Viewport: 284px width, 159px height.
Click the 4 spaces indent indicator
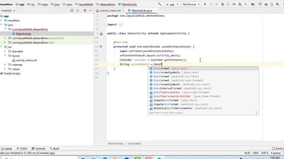point(276,153)
